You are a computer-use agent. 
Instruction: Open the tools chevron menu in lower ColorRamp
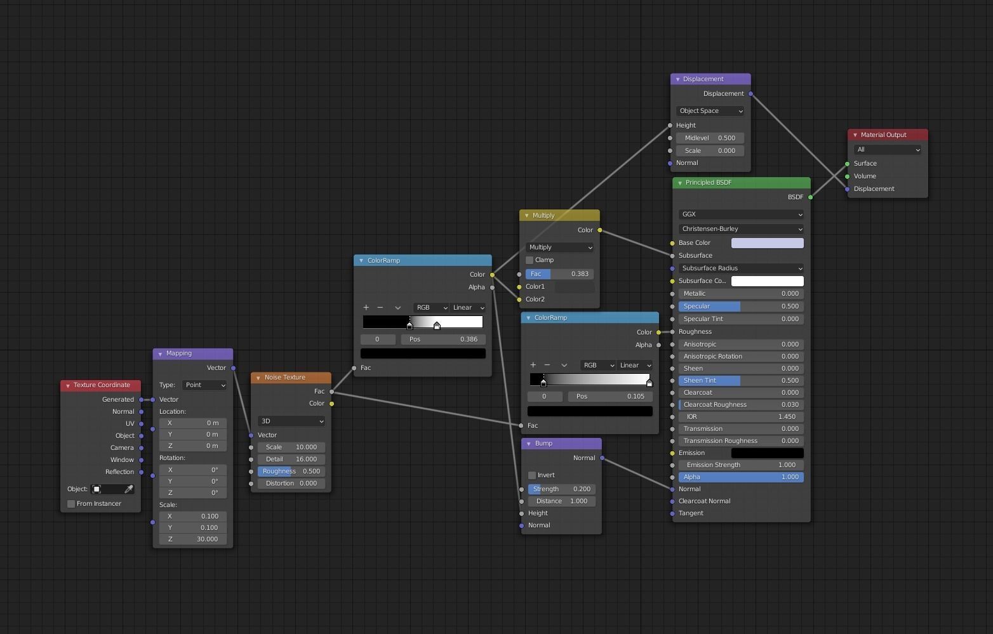[x=564, y=365]
